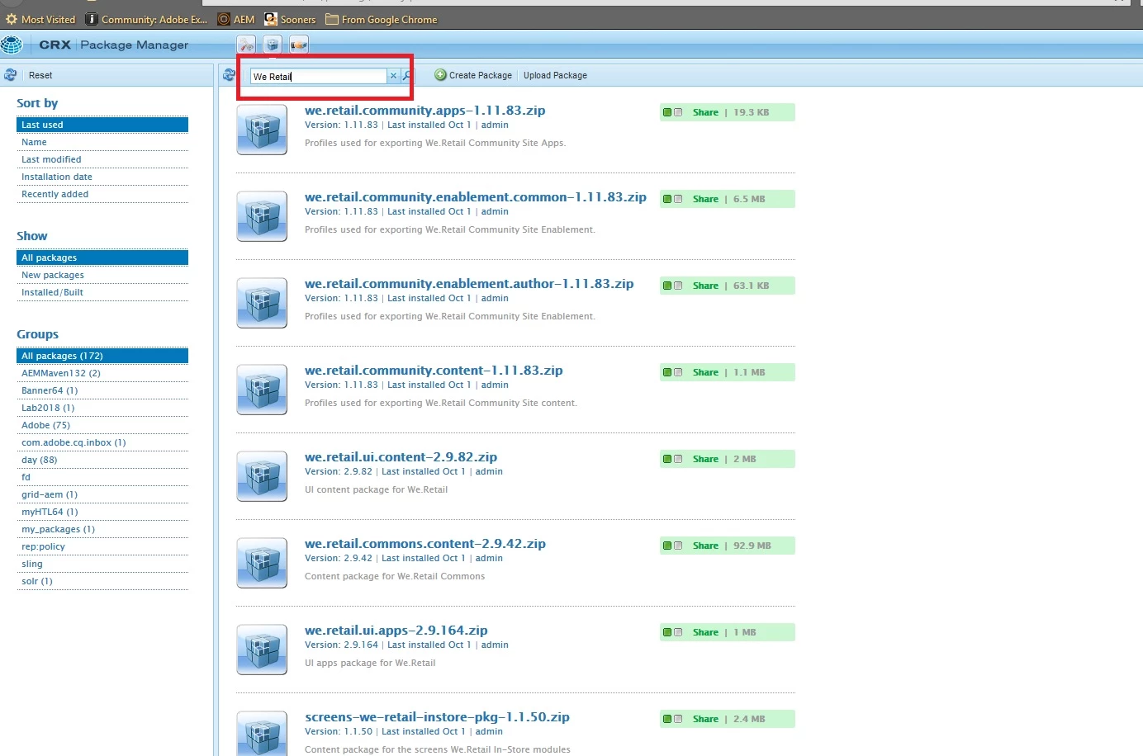
Task: Sort packages by Last modified
Action: 102,159
